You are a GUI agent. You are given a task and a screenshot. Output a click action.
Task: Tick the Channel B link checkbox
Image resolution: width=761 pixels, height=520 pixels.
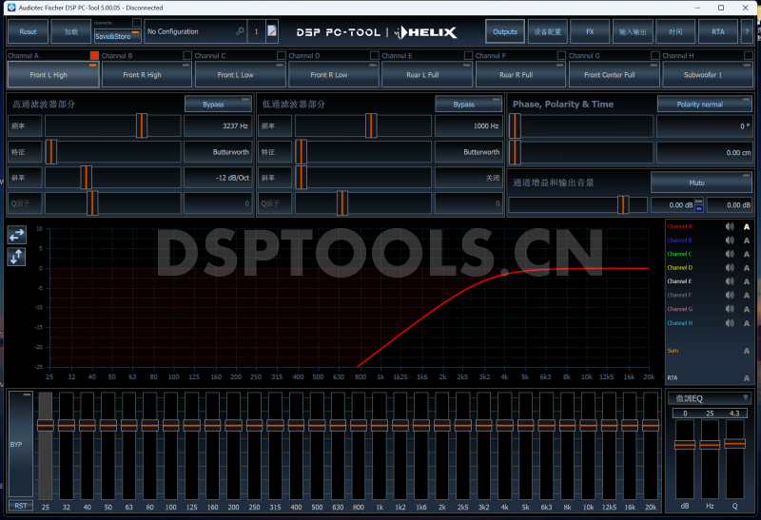(187, 56)
